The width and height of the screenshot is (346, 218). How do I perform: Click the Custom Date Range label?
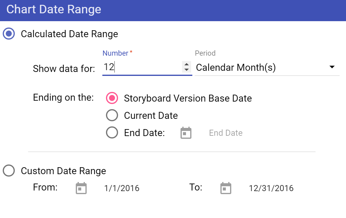(63, 171)
